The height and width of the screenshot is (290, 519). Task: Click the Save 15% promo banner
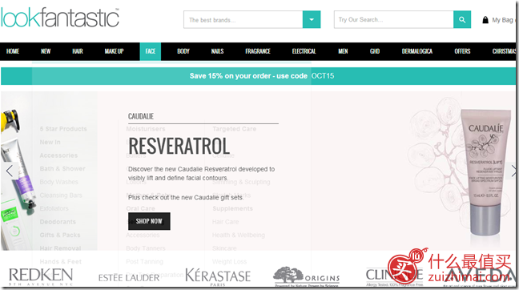[258, 76]
